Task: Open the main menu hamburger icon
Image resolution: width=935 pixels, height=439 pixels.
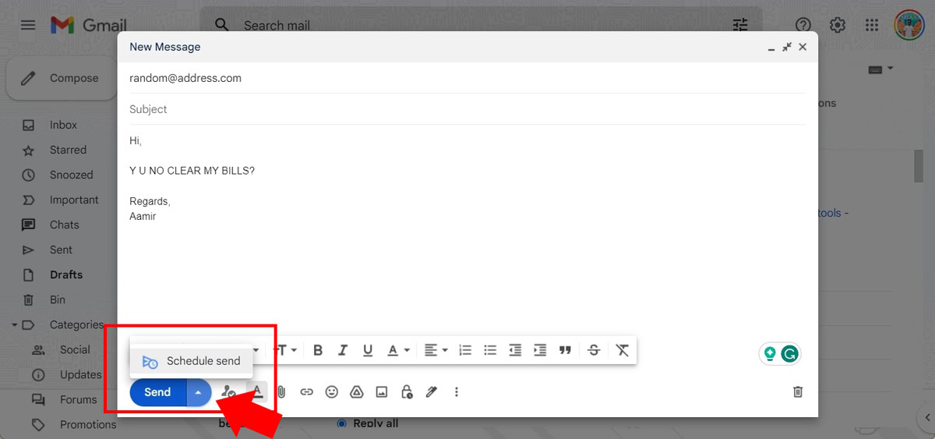Action: click(28, 25)
